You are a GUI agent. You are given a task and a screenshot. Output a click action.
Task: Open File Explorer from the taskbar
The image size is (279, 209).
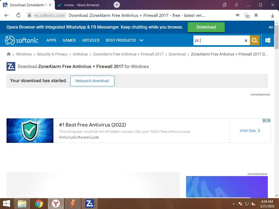point(22,204)
